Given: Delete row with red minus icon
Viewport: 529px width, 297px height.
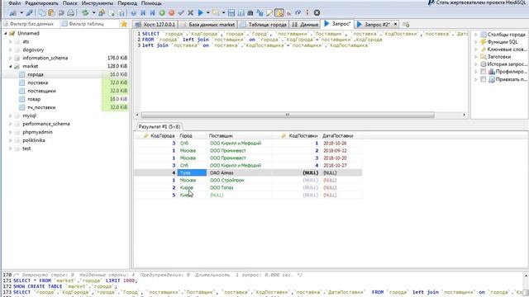Looking at the screenshot, I should pos(171,13).
